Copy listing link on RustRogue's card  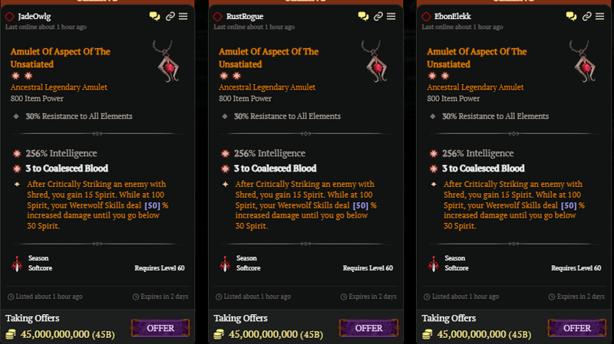tap(378, 16)
